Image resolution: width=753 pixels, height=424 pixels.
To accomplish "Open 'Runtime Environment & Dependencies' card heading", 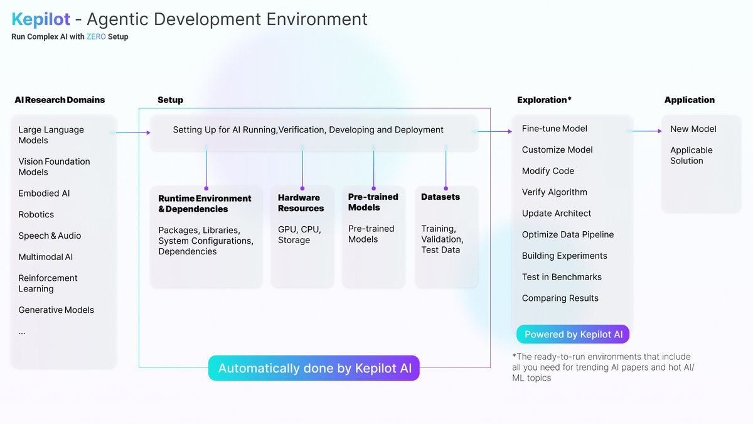I will click(x=205, y=204).
